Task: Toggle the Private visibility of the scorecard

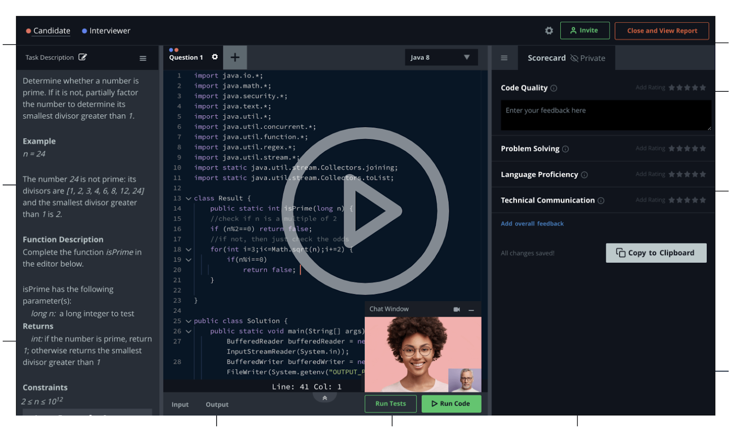Action: 588,58
